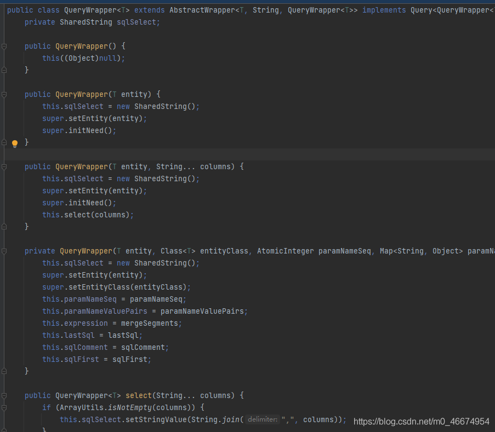
Task: Open the blog.csdn.net watermark link
Action: 421,422
